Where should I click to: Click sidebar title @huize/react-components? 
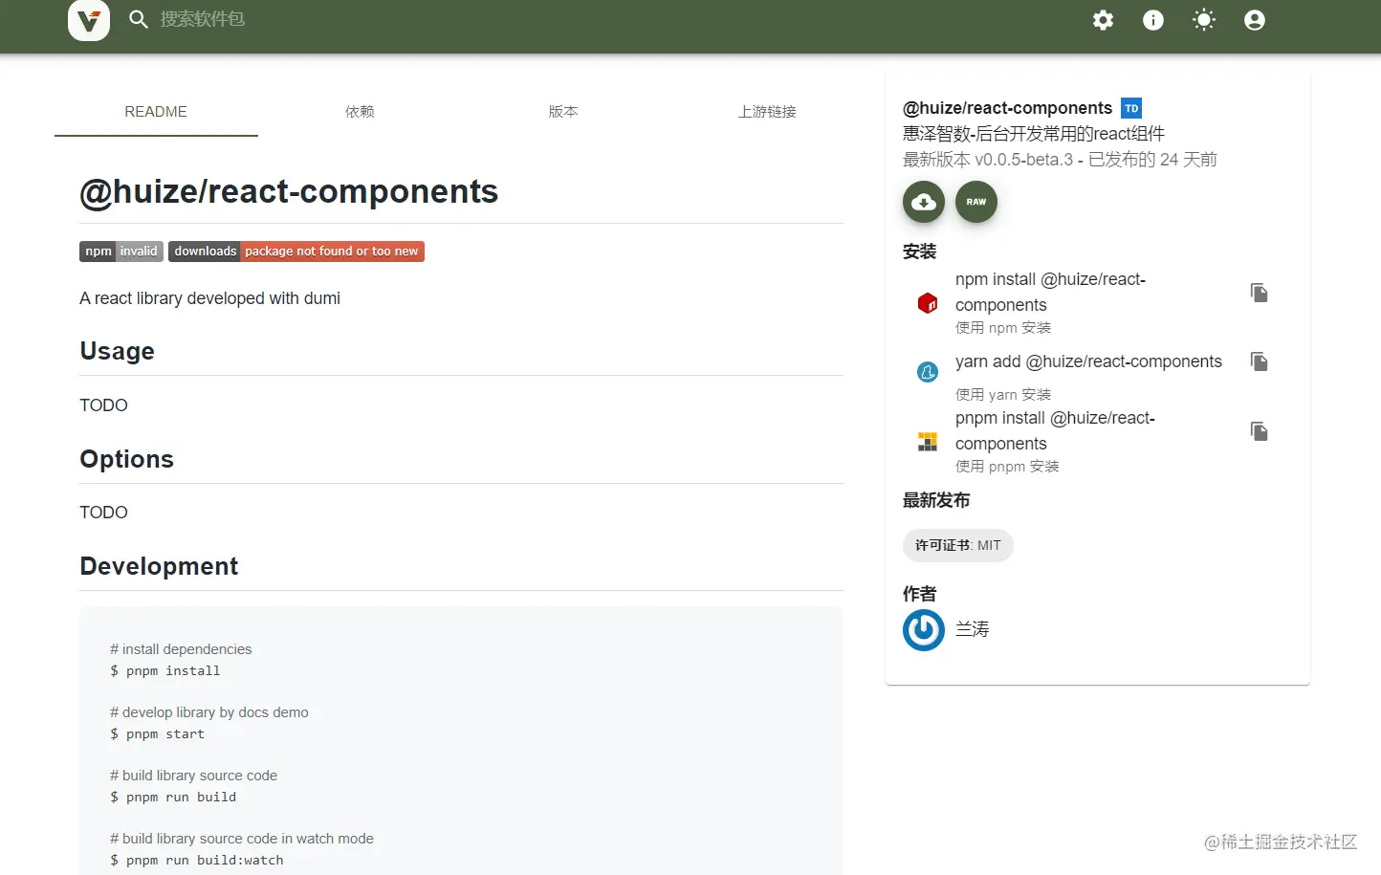1008,108
